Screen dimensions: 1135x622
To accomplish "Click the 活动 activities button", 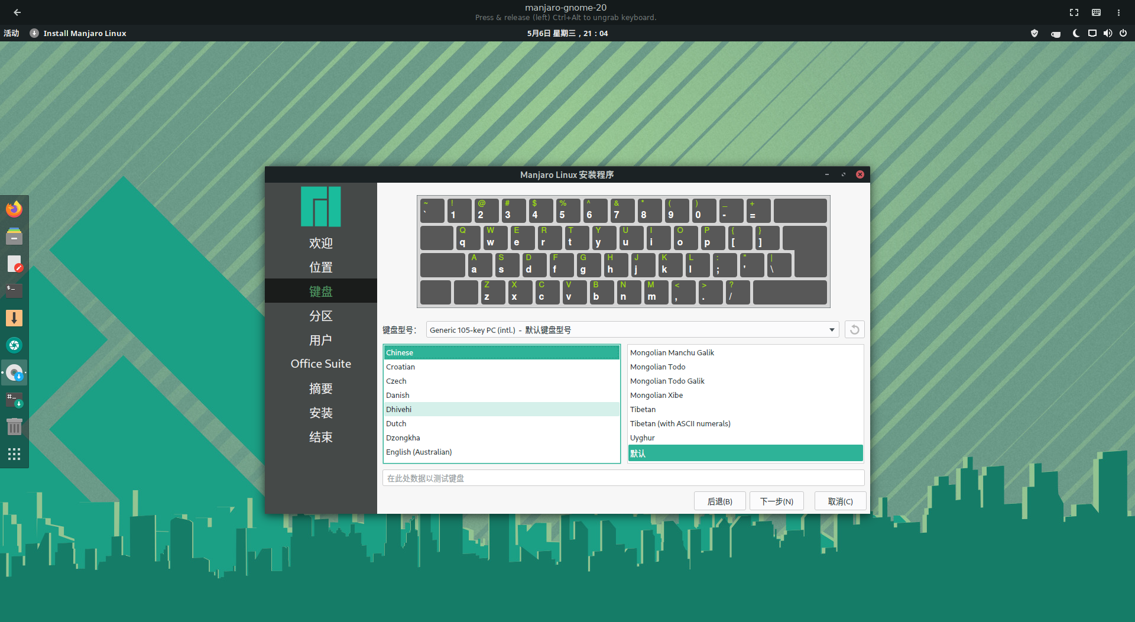I will click(x=11, y=34).
